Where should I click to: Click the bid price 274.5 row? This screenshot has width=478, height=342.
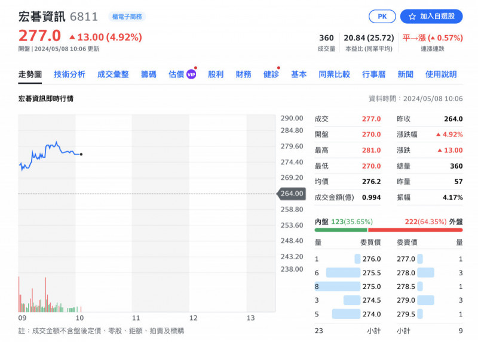tap(348, 300)
